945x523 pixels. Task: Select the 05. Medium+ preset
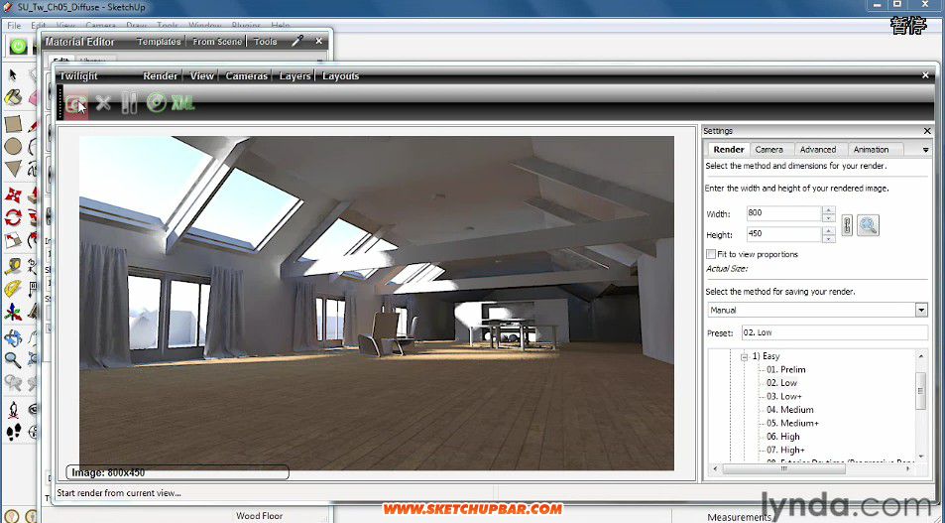pos(792,423)
